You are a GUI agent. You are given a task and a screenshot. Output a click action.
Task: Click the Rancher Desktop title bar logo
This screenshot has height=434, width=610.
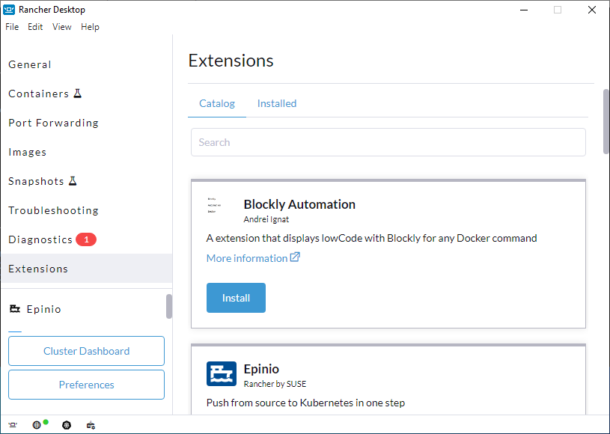click(9, 10)
